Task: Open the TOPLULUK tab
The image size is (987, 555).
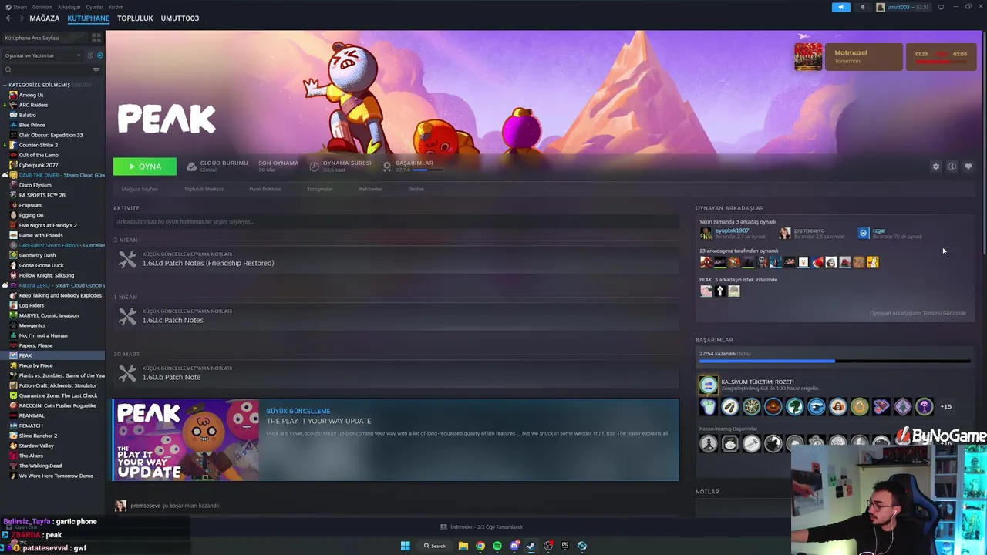Action: tap(135, 18)
